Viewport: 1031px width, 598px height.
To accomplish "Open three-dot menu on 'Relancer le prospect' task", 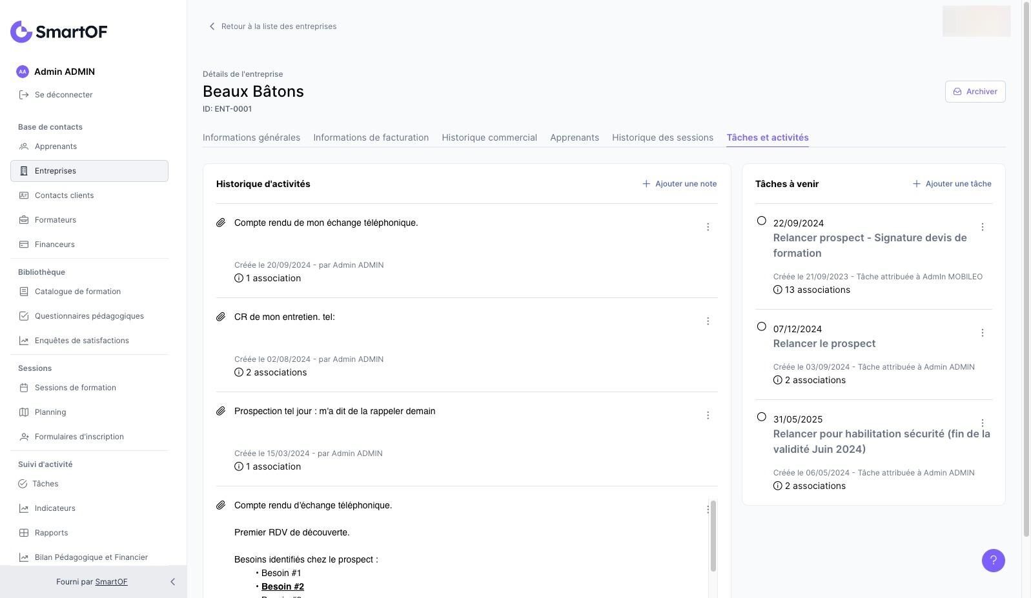I will pyautogui.click(x=982, y=333).
